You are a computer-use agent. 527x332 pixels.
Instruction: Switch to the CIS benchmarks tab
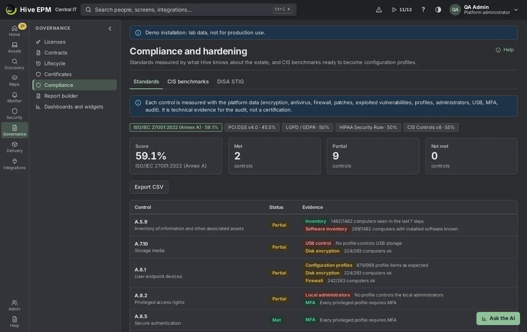[x=188, y=81]
